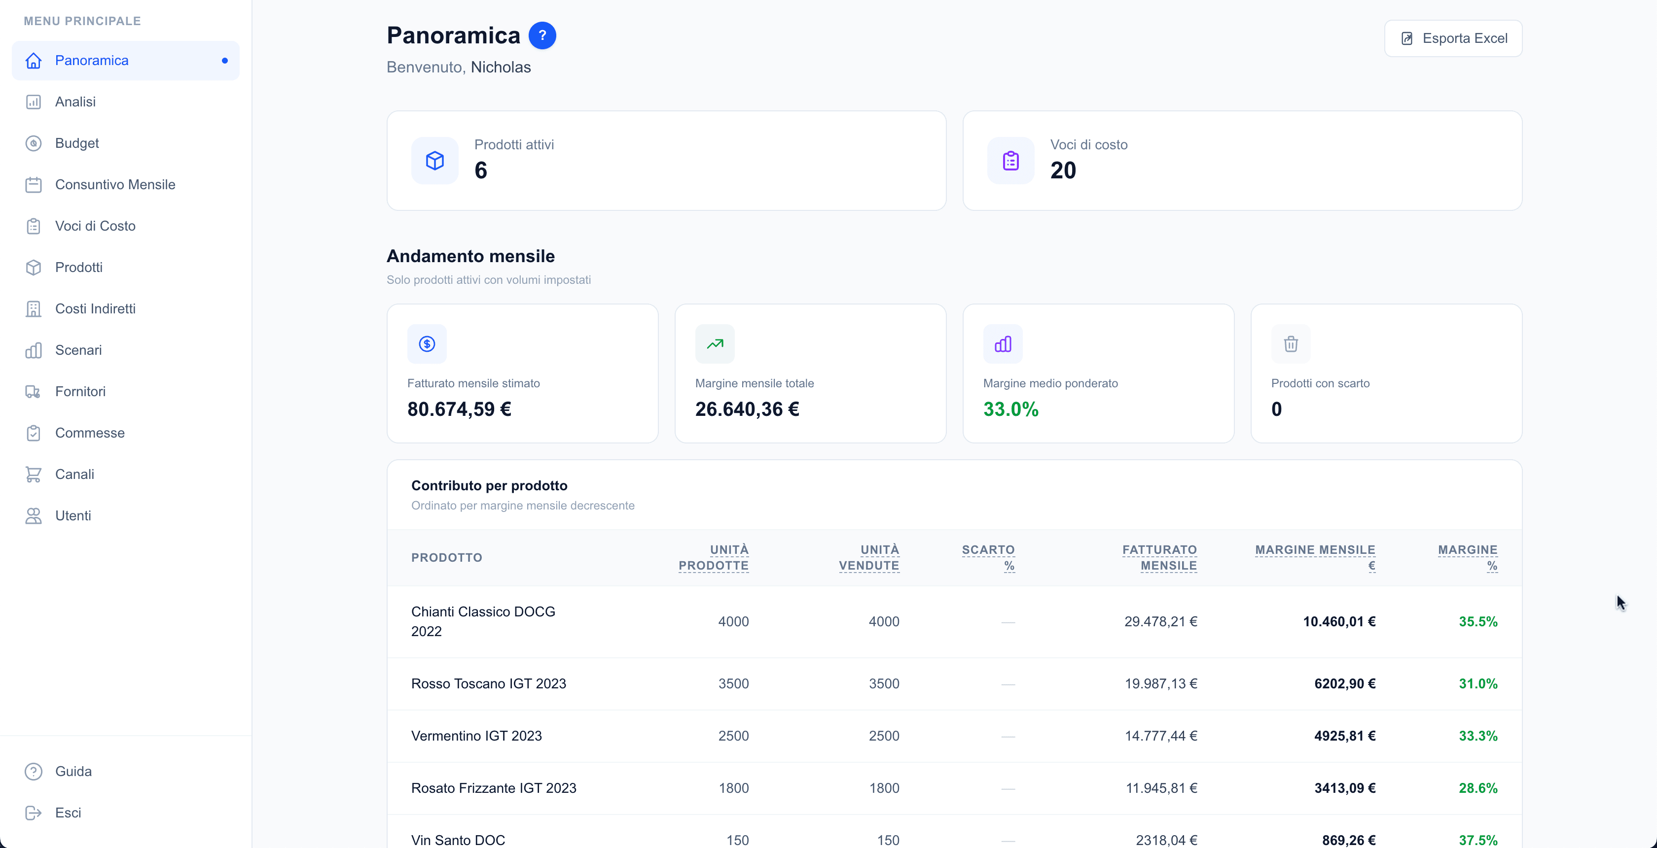The height and width of the screenshot is (848, 1657).
Task: Click the Margine mensile trend arrow icon
Action: tap(715, 344)
